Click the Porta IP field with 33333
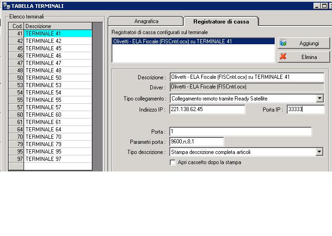Screen dimensions: 332x236 [306, 109]
